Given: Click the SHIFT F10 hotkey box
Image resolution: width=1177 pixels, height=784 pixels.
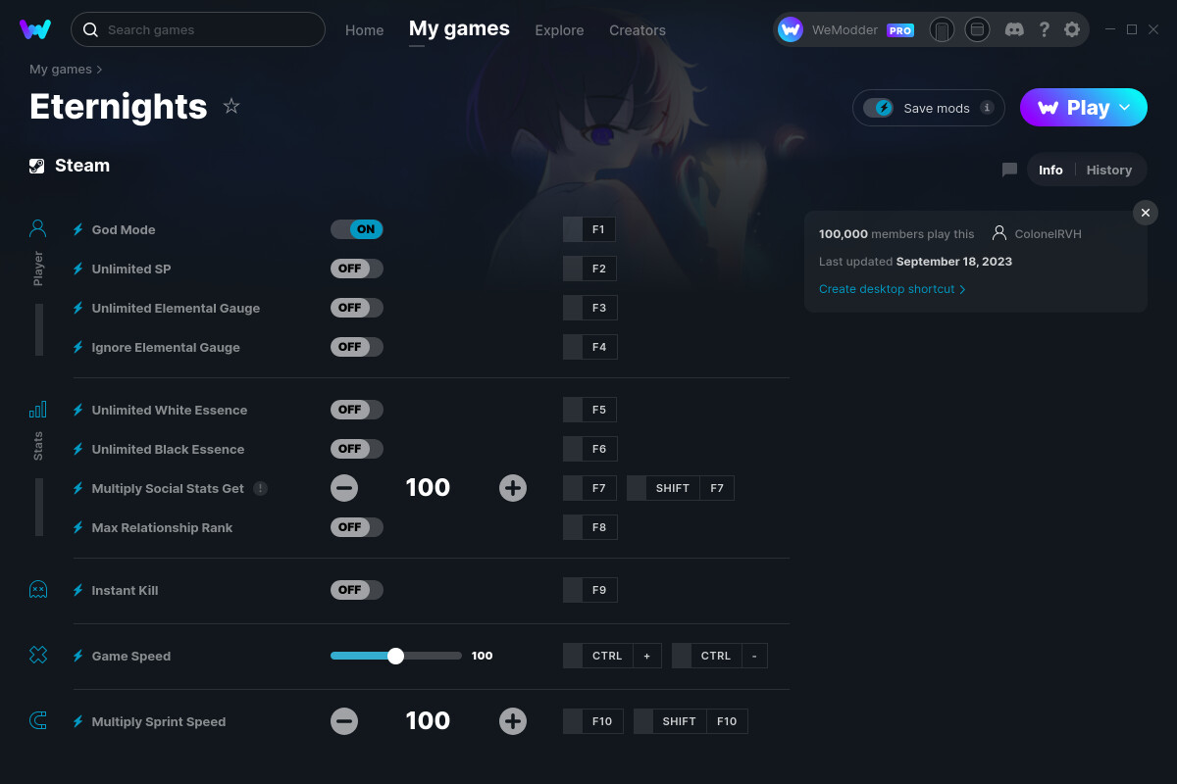Looking at the screenshot, I should (x=691, y=721).
